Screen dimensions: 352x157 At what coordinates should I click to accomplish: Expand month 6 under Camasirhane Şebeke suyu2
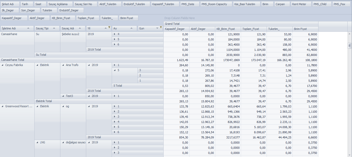tap(115, 44)
